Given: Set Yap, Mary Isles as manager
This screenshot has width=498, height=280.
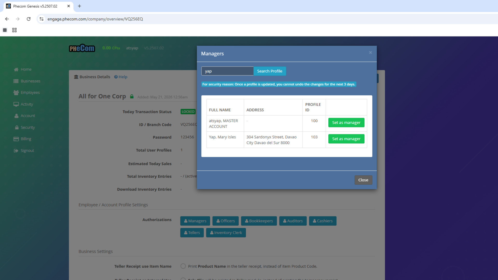Looking at the screenshot, I should point(346,139).
